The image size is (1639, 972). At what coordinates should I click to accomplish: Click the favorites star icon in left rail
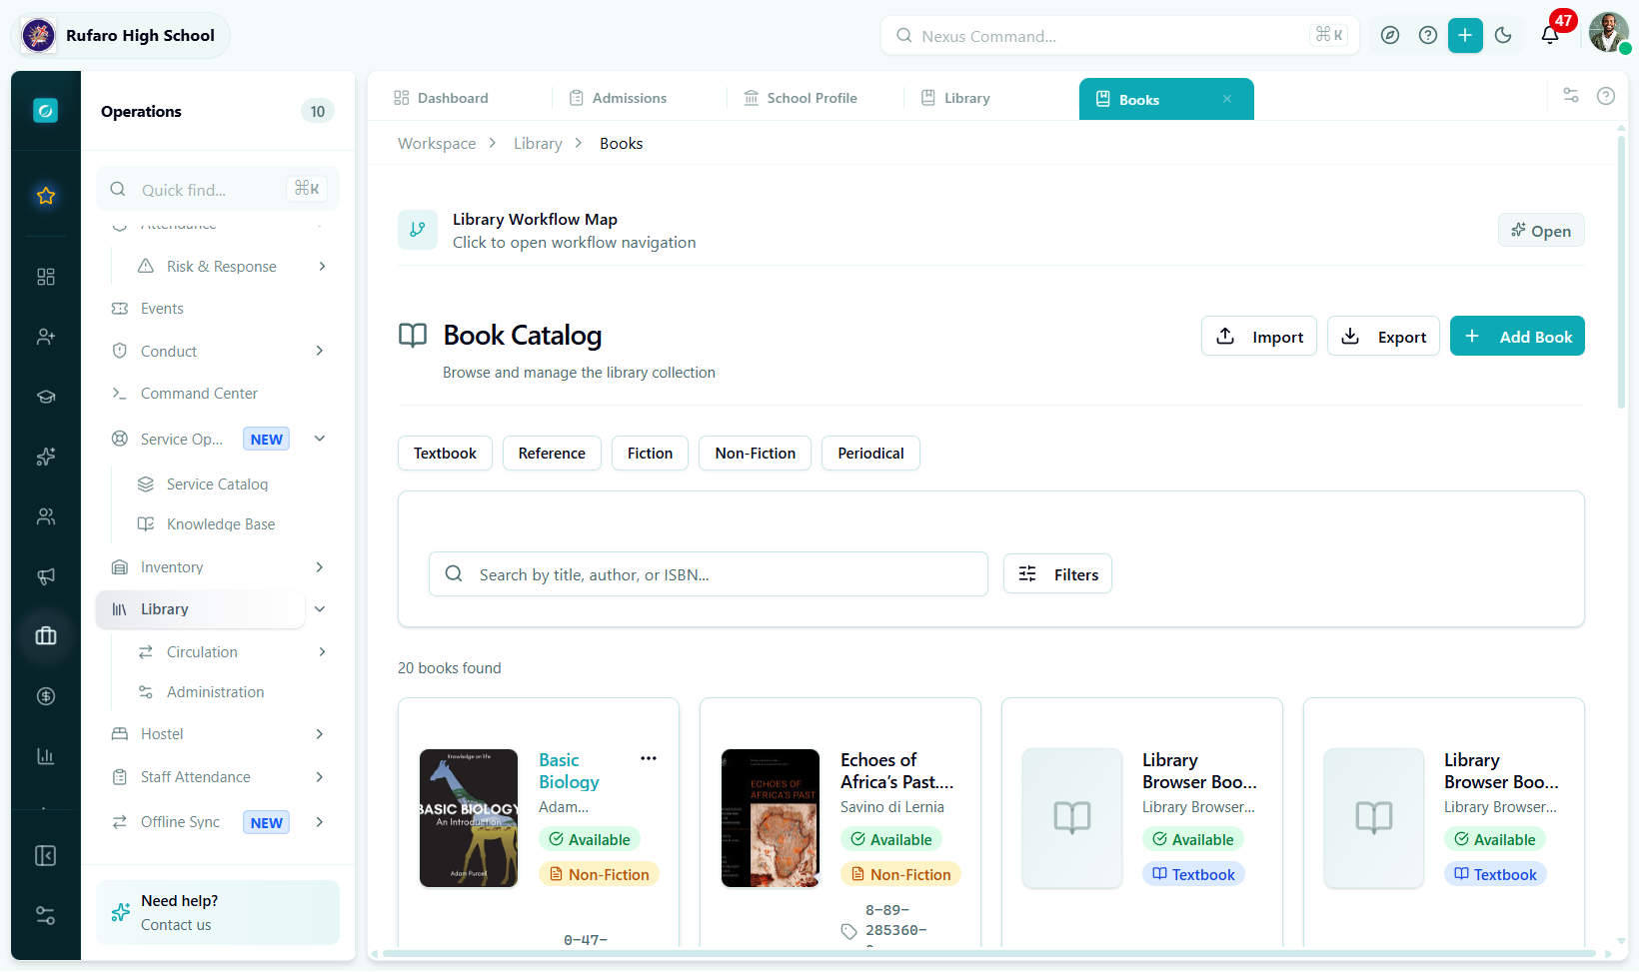click(46, 196)
